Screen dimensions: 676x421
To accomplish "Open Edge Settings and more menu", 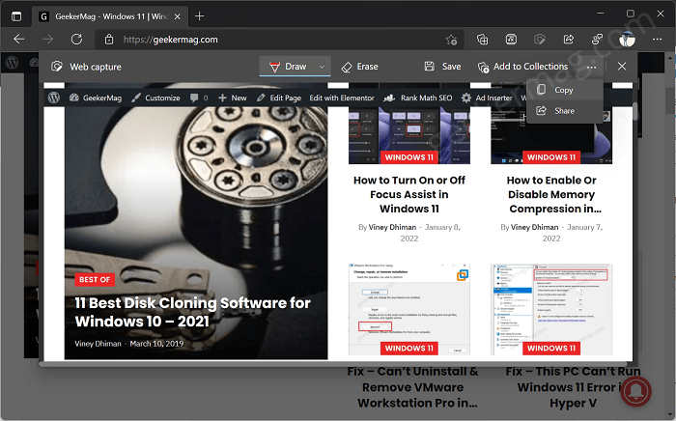I will pos(657,40).
